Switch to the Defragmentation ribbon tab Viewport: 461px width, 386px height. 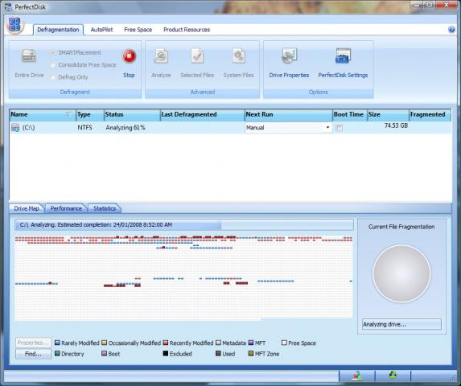(58, 30)
